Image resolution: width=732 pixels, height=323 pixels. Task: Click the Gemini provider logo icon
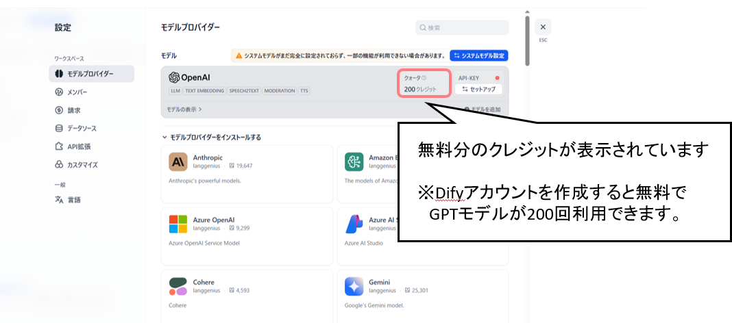coord(355,286)
